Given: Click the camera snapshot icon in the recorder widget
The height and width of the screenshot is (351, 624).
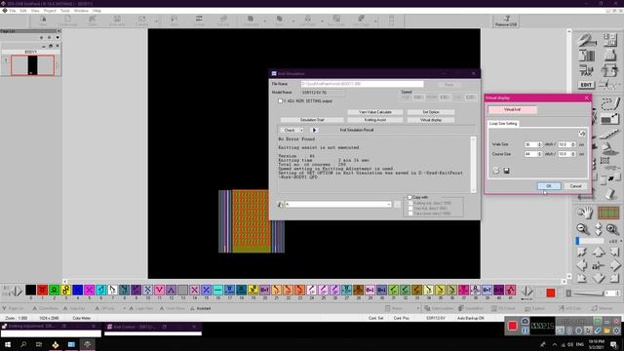Looking at the screenshot, I should coord(525,321).
